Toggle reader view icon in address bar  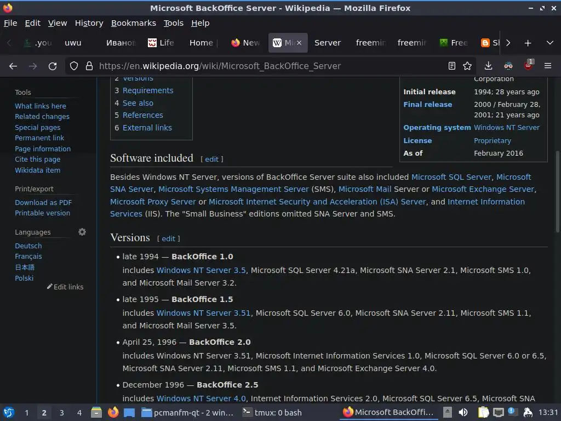click(x=452, y=66)
